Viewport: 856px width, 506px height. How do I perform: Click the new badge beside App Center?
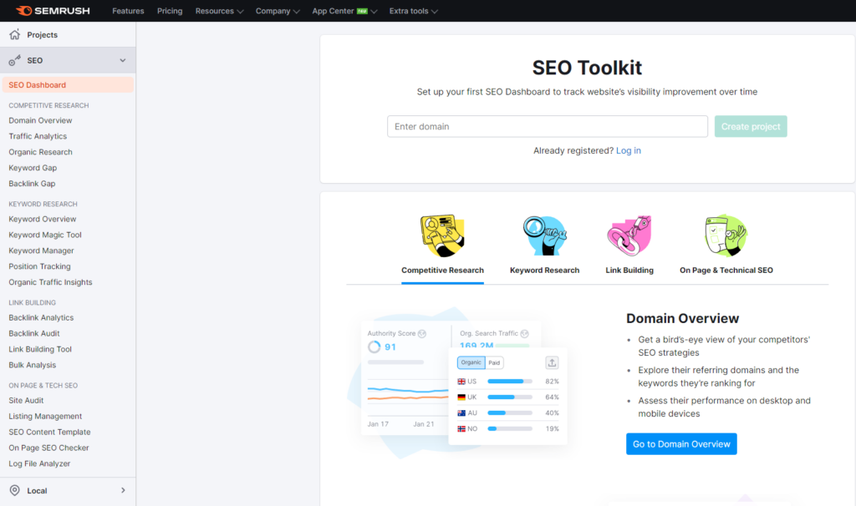point(362,11)
